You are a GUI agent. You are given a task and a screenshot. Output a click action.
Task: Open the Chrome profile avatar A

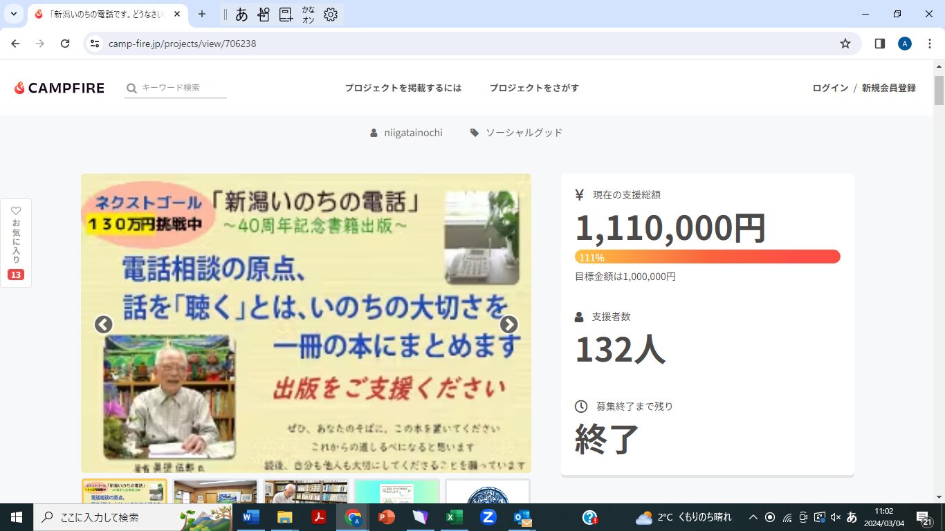click(905, 44)
